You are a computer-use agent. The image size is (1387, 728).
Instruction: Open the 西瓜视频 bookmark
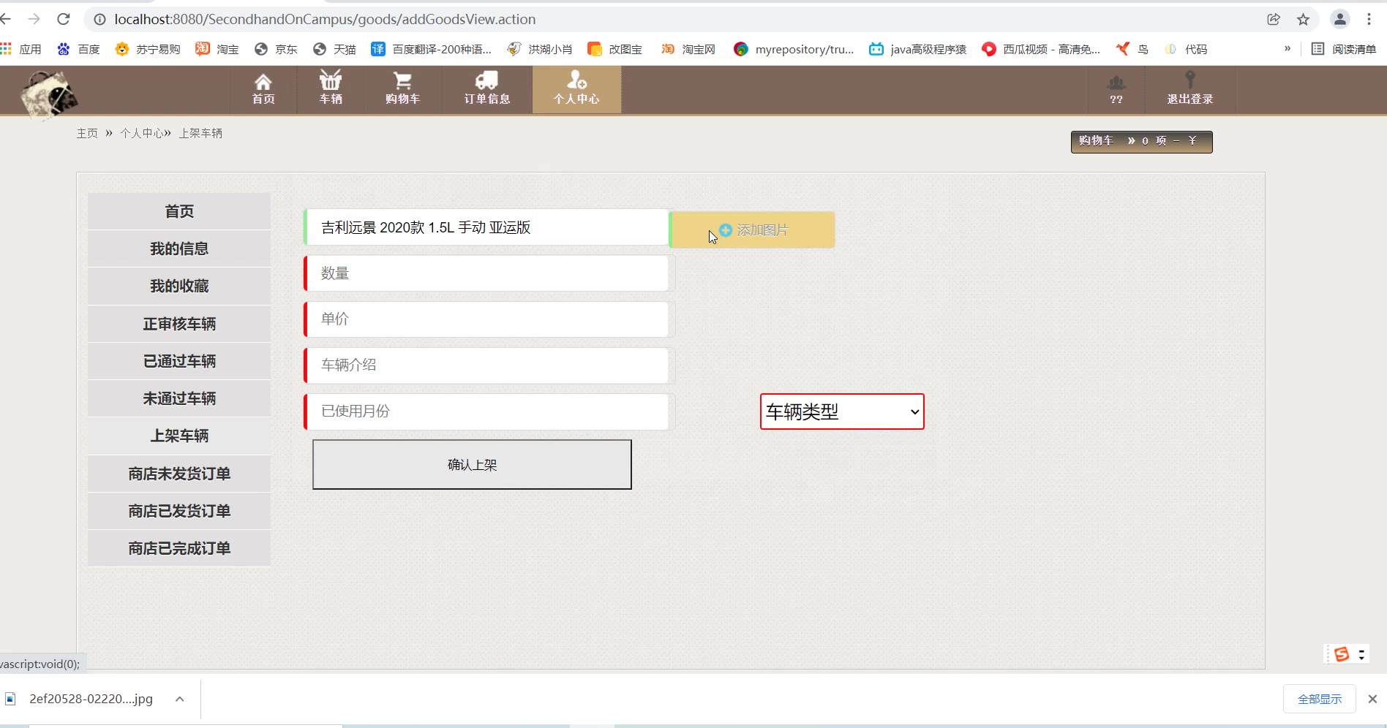click(x=1041, y=49)
